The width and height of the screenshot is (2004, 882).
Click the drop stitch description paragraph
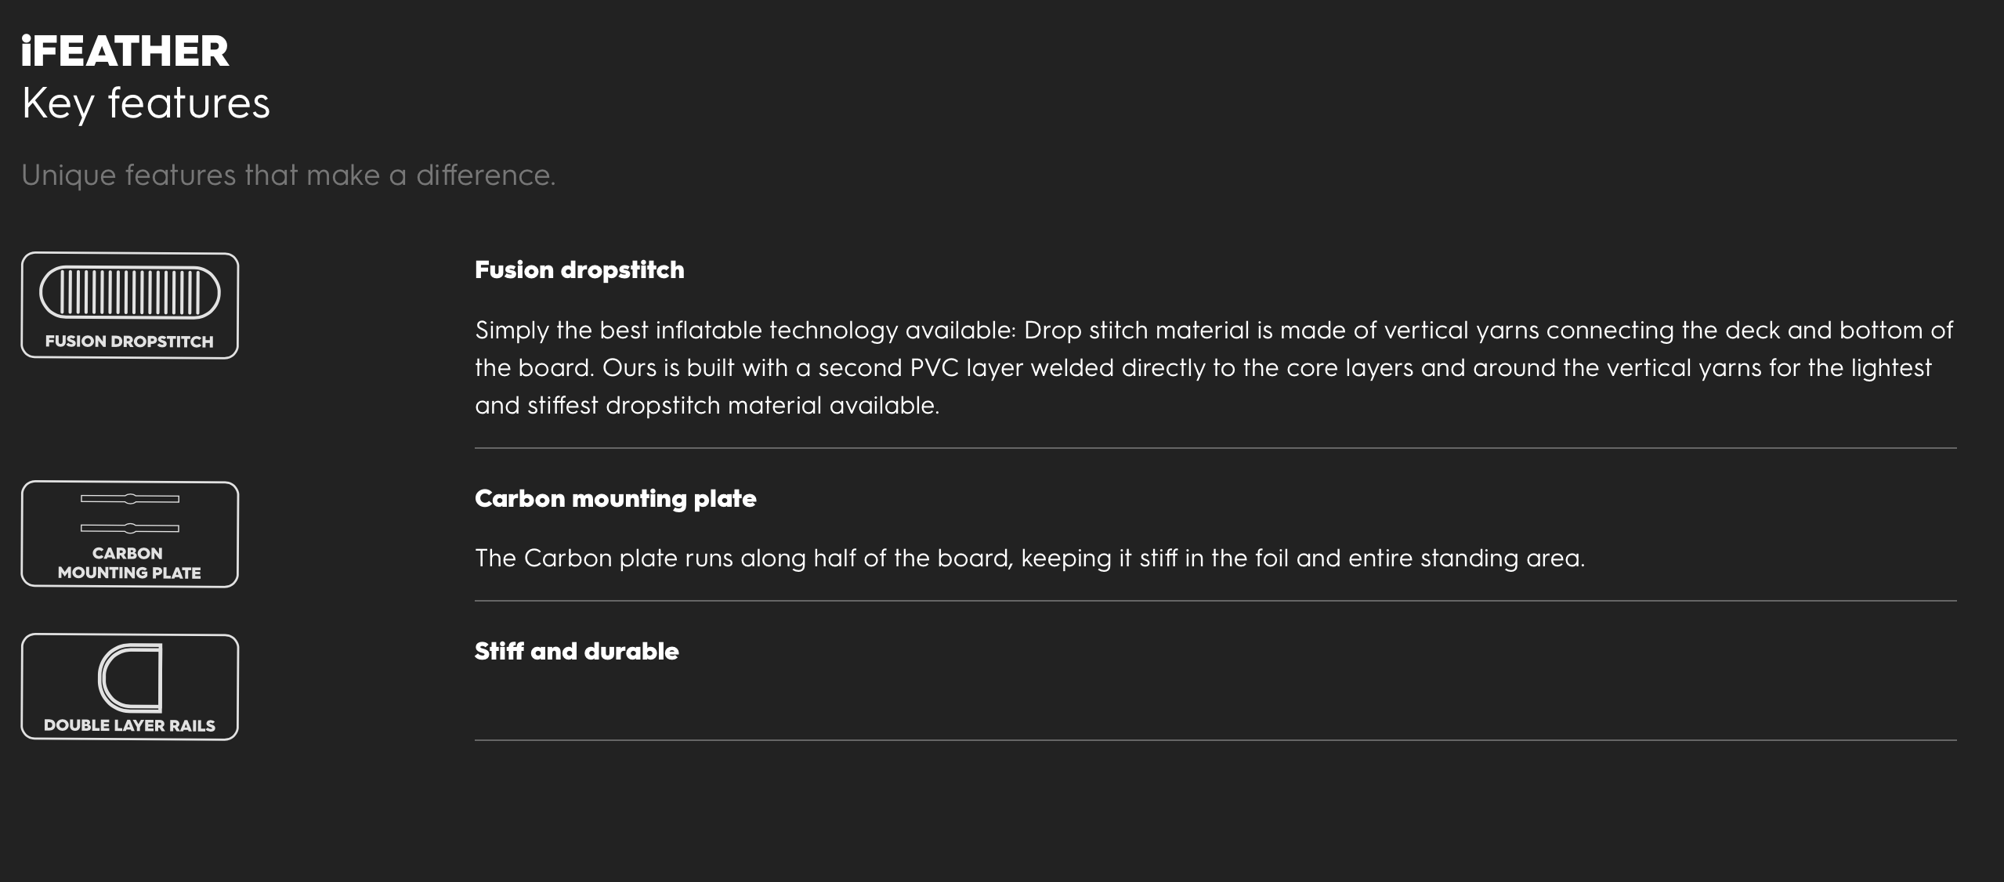coord(1214,367)
